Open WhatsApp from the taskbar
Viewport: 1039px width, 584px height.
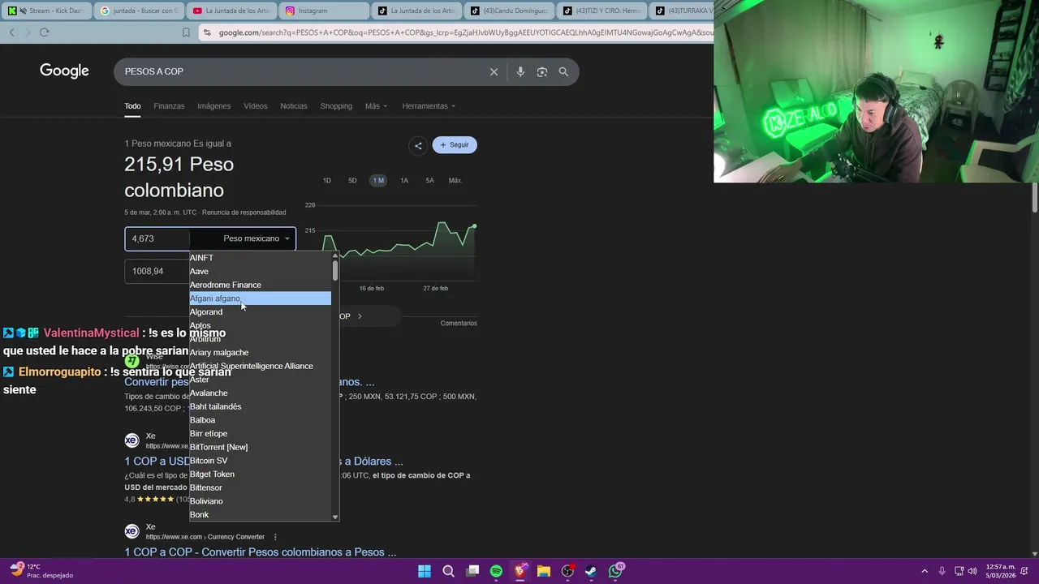point(615,571)
